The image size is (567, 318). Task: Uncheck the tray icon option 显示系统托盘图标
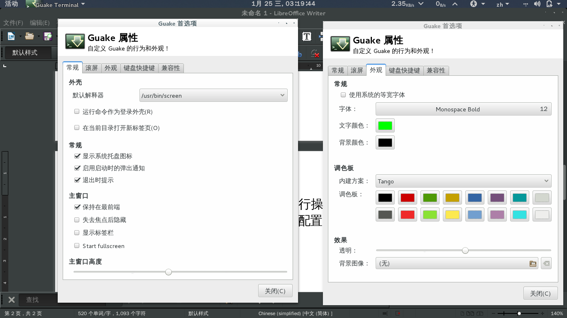77,156
